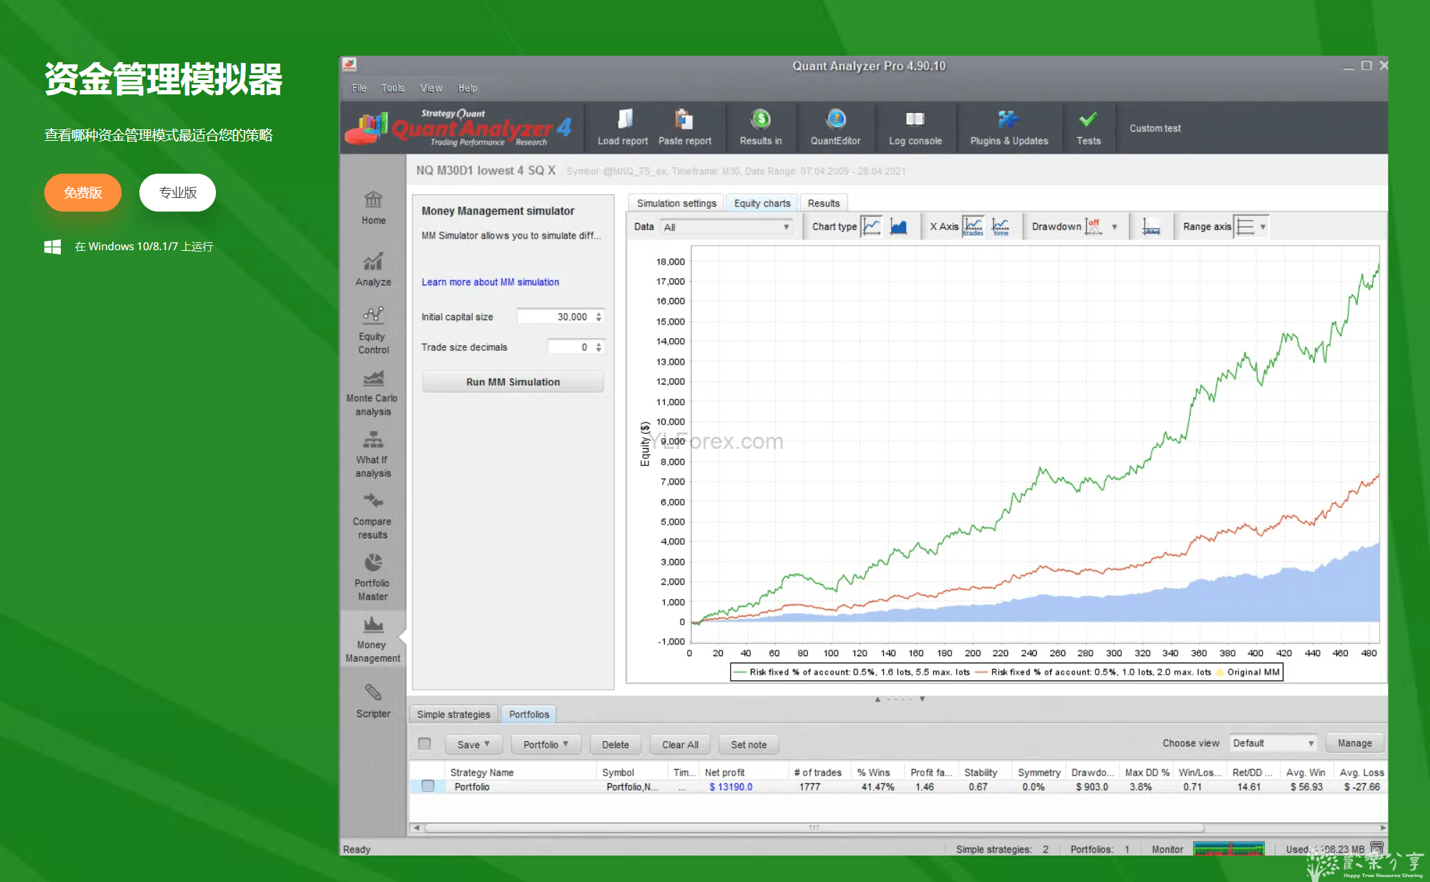This screenshot has width=1430, height=882.
Task: Toggle the Original MM legend entry
Action: coord(1248,672)
